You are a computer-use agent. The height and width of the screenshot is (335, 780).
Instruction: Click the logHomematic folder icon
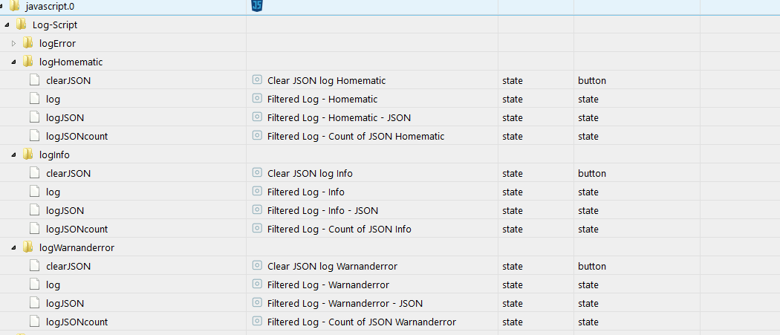point(27,62)
